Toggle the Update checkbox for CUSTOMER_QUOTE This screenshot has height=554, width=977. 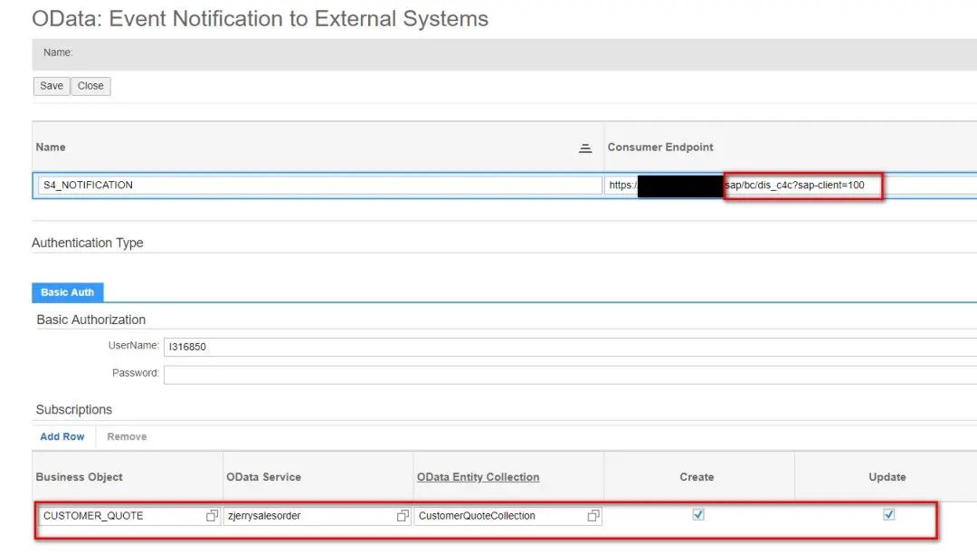click(888, 514)
